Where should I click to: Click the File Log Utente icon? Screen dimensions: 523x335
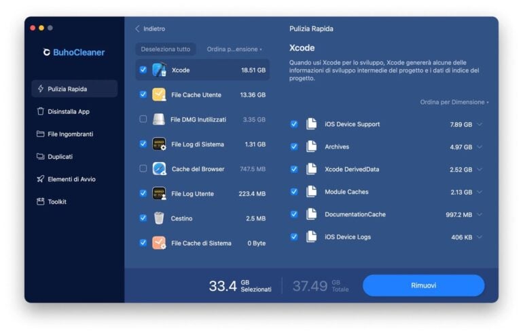coord(159,193)
